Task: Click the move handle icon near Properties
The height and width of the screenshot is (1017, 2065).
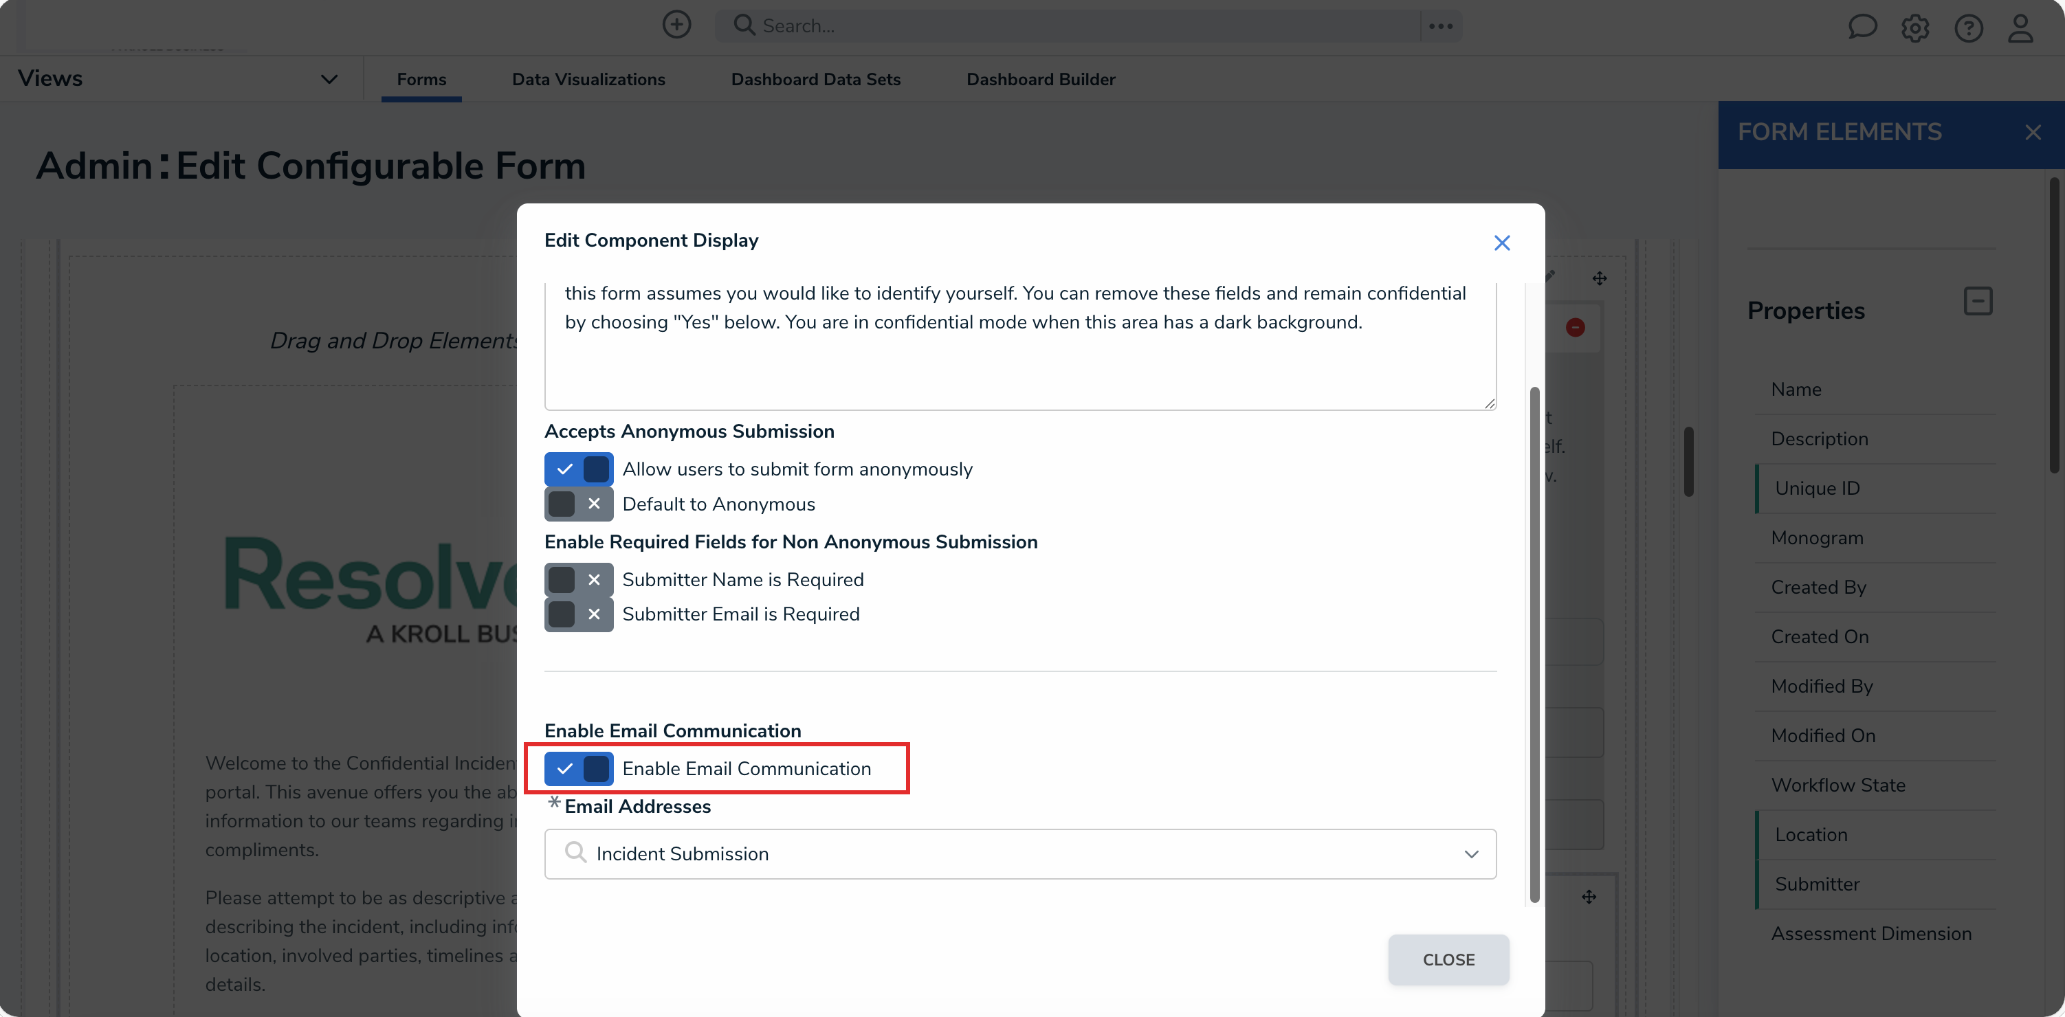Action: point(1600,278)
